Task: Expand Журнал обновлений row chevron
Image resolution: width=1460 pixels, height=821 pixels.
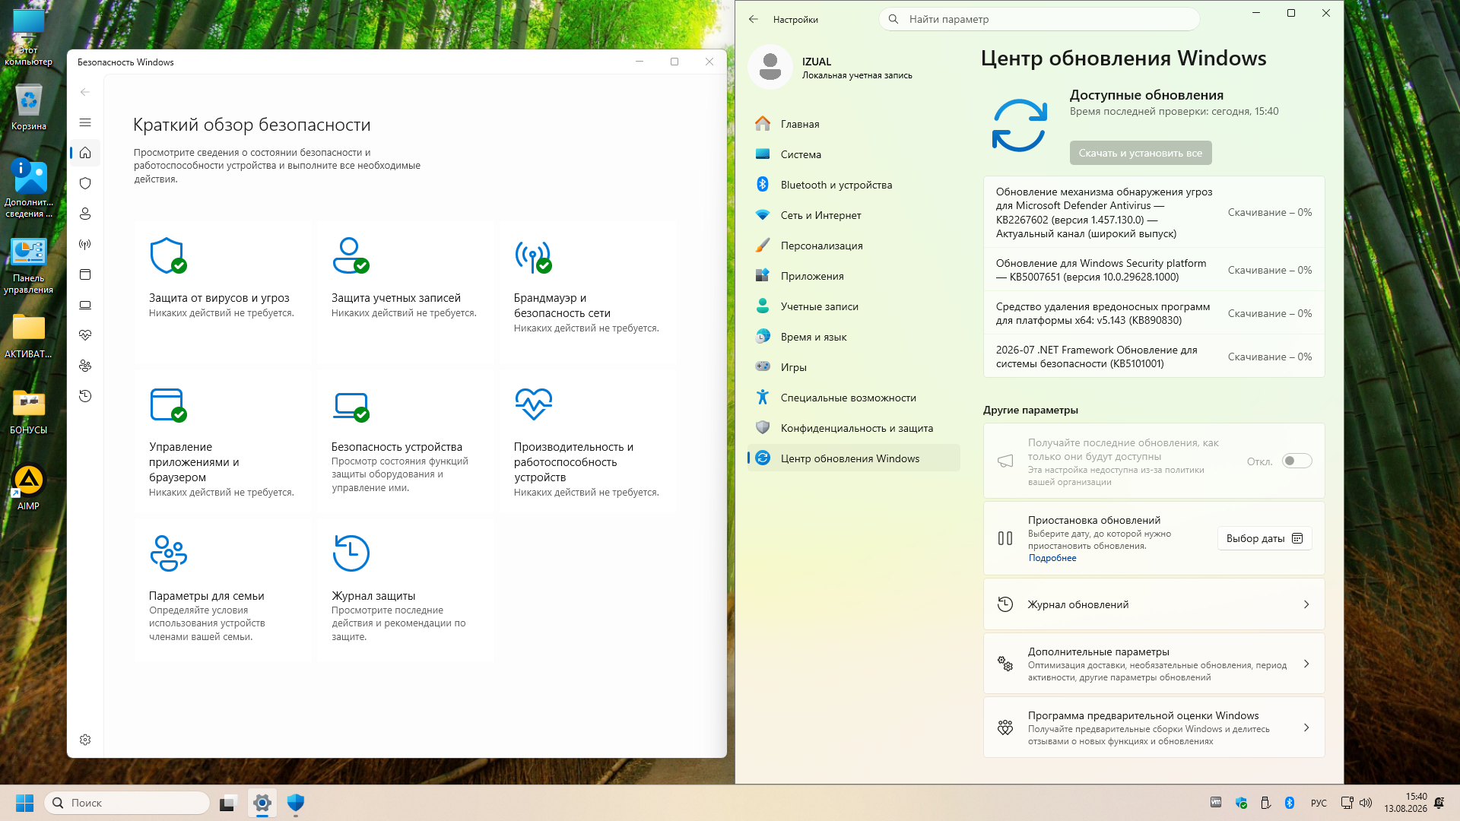Action: coord(1306,604)
